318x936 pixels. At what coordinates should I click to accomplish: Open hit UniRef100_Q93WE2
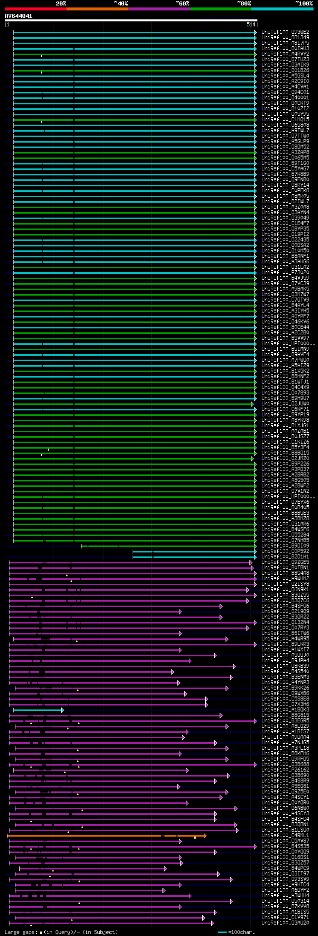[285, 32]
